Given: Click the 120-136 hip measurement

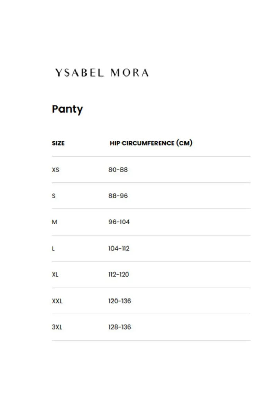Looking at the screenshot, I should (x=120, y=301).
